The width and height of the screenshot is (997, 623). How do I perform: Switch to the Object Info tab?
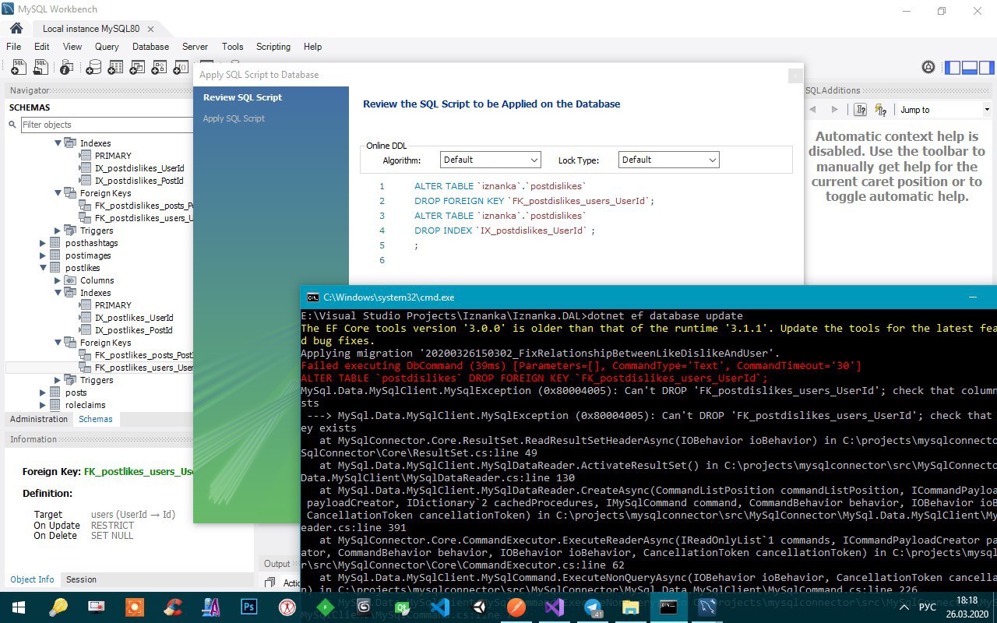(32, 579)
